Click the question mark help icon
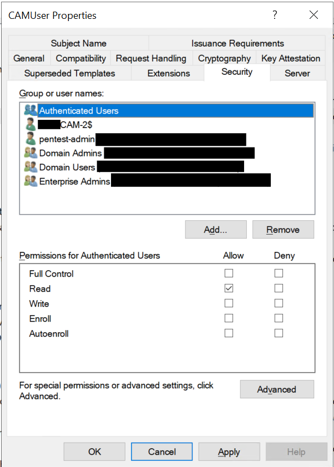334x467 pixels. 275,15
